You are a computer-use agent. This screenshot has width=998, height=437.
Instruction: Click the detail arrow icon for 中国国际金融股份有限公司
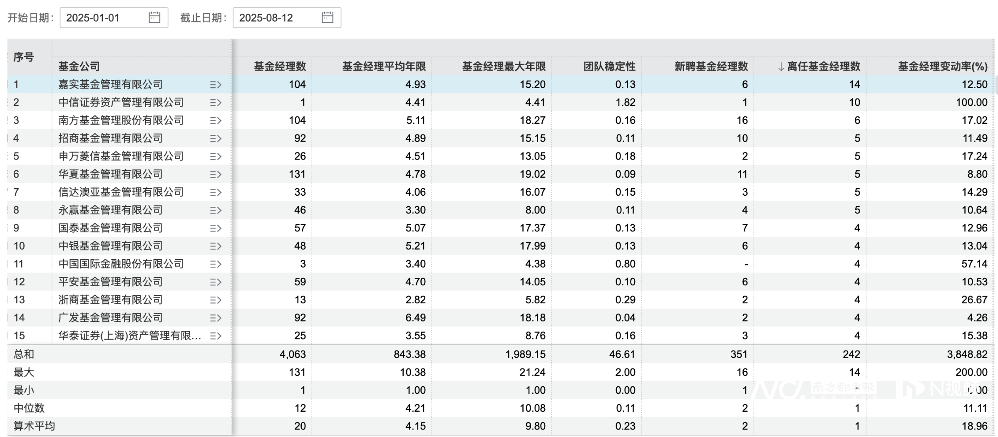click(215, 264)
